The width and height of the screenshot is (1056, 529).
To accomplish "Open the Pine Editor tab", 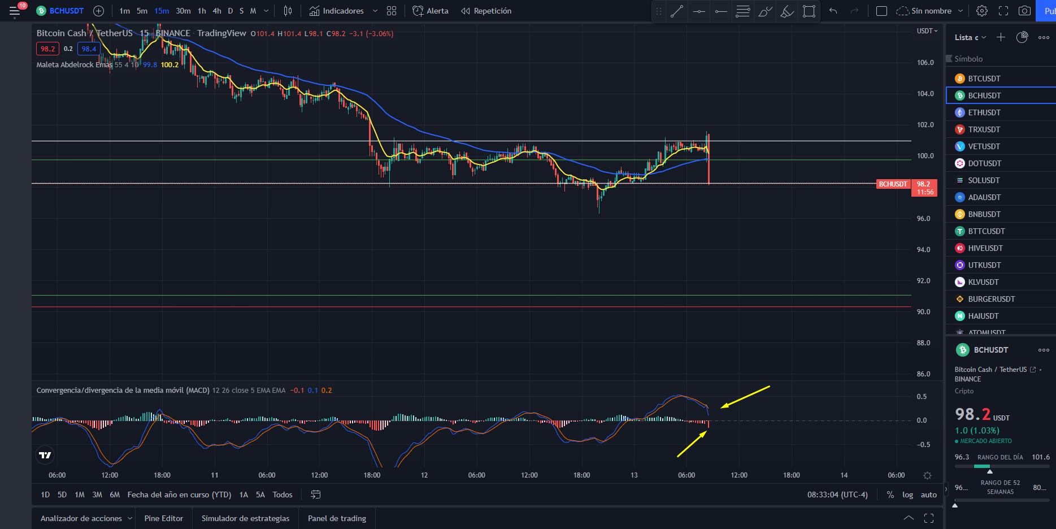I will [x=164, y=518].
